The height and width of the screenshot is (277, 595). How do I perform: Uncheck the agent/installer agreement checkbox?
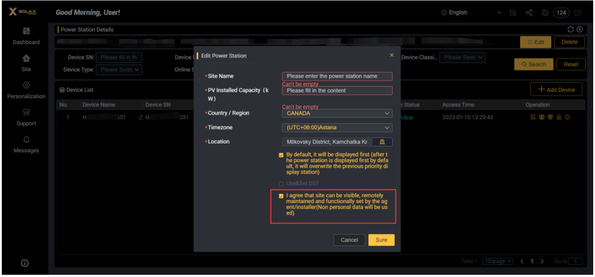(281, 196)
